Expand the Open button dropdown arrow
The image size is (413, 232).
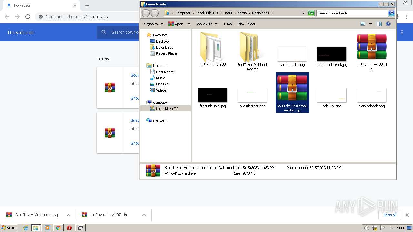click(189, 24)
